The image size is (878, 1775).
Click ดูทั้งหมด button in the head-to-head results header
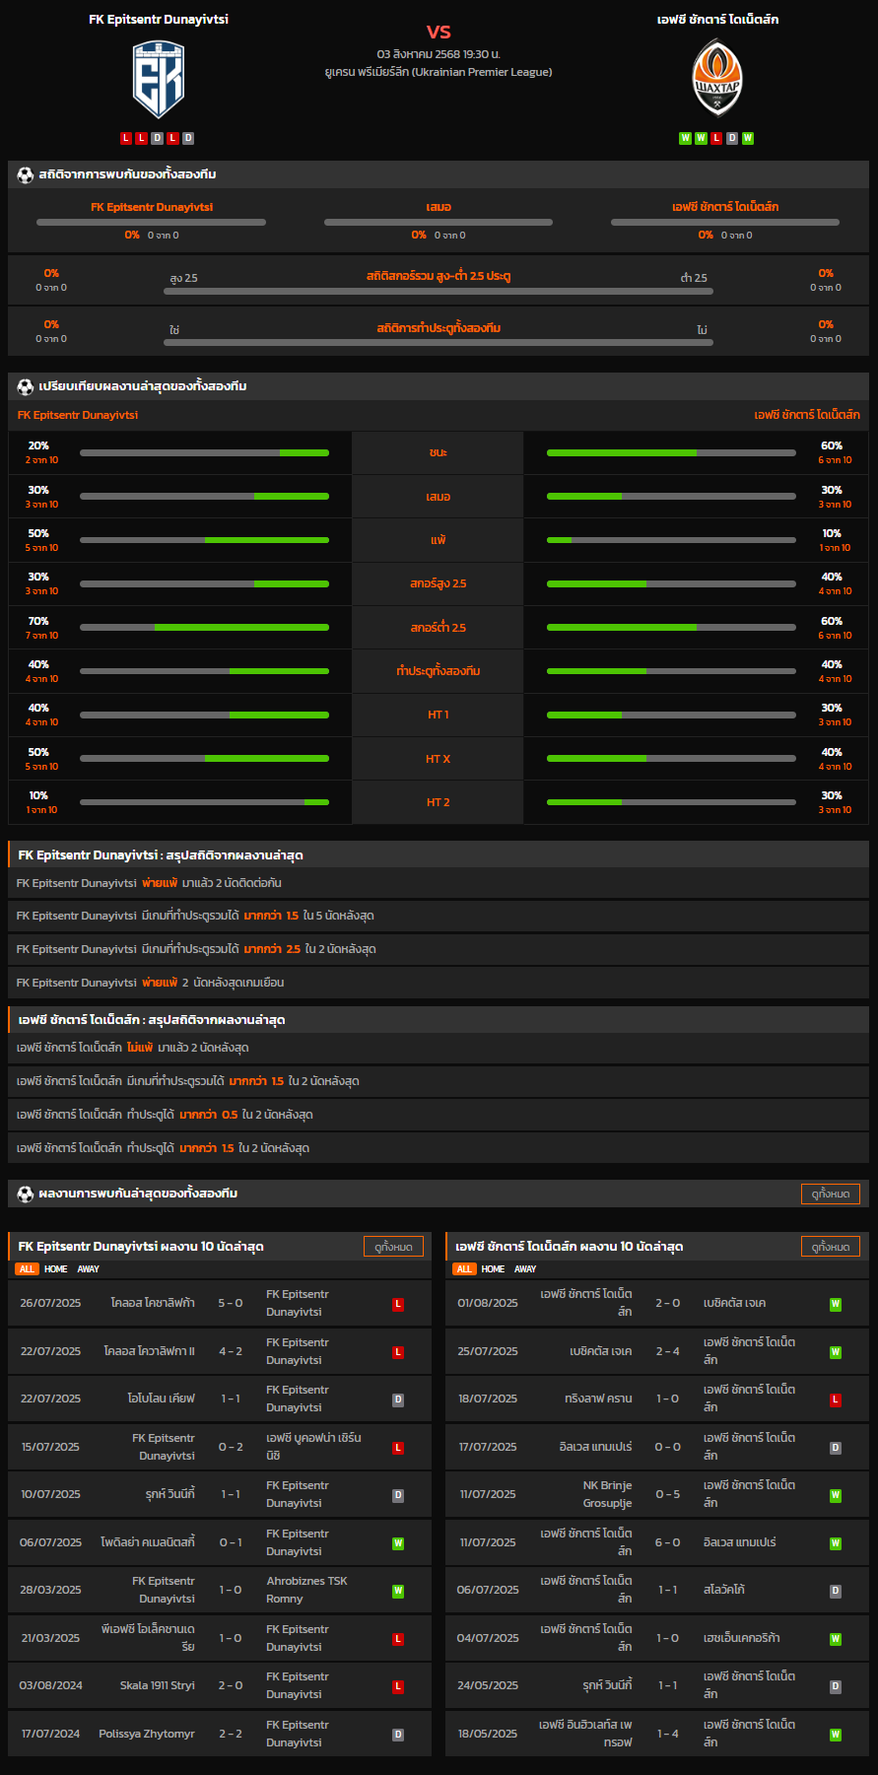(x=831, y=1194)
